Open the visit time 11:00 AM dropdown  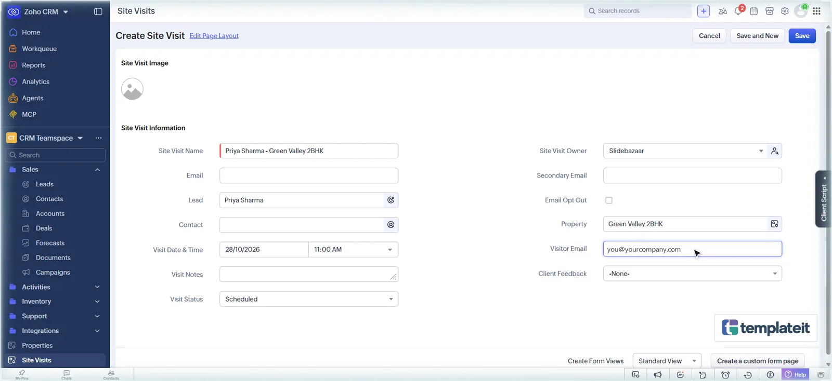(353, 250)
